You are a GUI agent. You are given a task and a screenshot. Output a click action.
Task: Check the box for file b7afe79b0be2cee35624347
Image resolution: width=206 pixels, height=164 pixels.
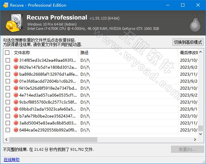(8, 116)
